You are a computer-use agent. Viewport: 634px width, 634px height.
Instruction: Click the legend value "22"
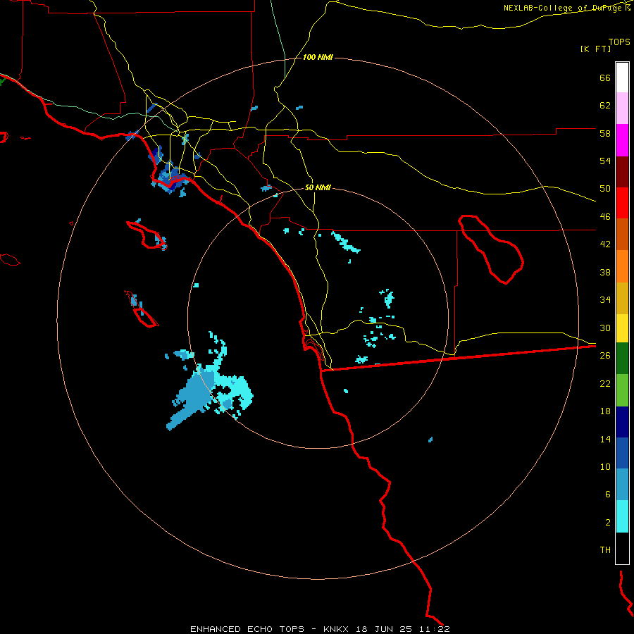(605, 383)
